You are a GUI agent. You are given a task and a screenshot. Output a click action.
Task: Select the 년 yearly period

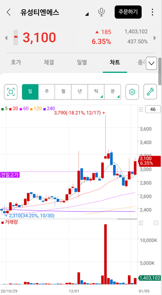(x=79, y=92)
